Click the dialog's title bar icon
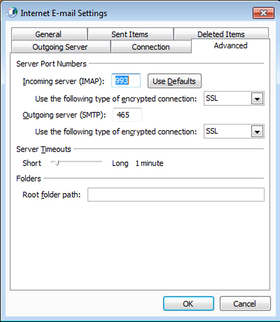 click(x=12, y=13)
